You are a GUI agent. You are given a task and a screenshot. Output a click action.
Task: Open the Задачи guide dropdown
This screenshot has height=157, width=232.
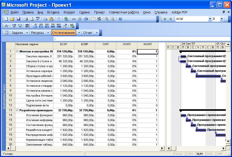[27, 33]
